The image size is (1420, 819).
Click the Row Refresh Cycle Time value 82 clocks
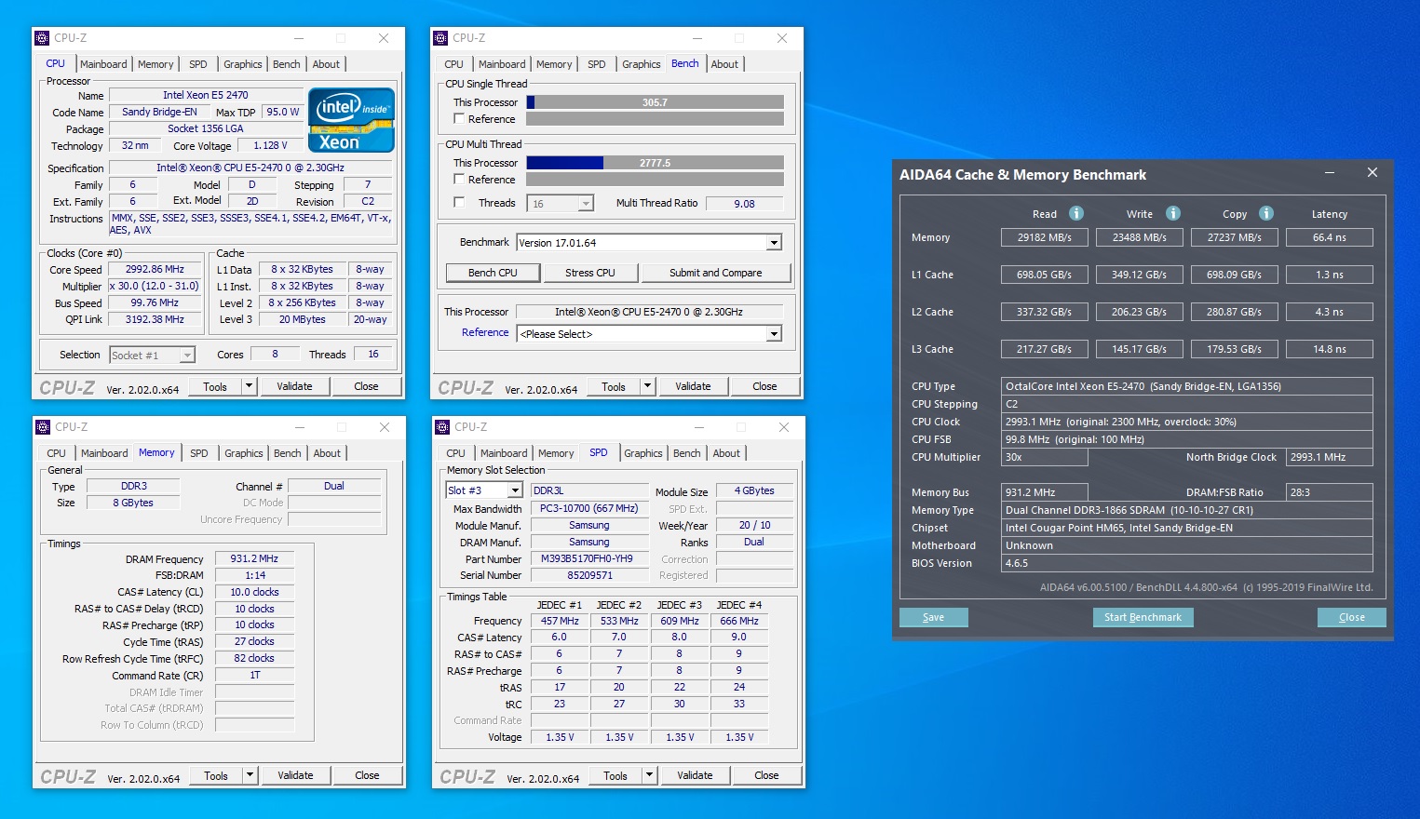point(254,659)
